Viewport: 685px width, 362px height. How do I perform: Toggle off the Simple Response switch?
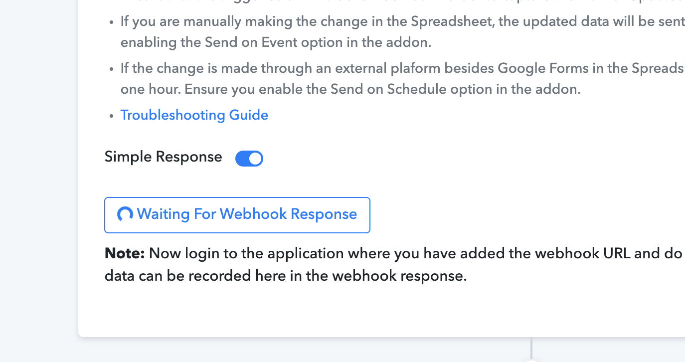coord(249,159)
